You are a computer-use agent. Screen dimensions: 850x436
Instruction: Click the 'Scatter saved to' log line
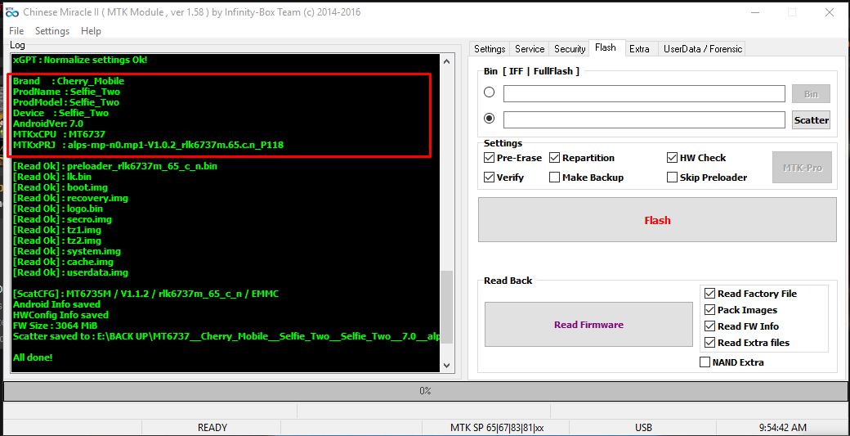click(x=226, y=336)
